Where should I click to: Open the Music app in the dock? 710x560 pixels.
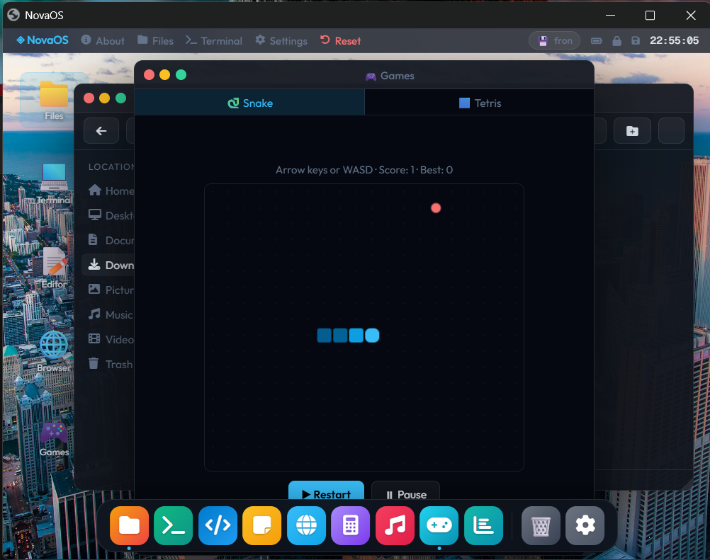[395, 525]
